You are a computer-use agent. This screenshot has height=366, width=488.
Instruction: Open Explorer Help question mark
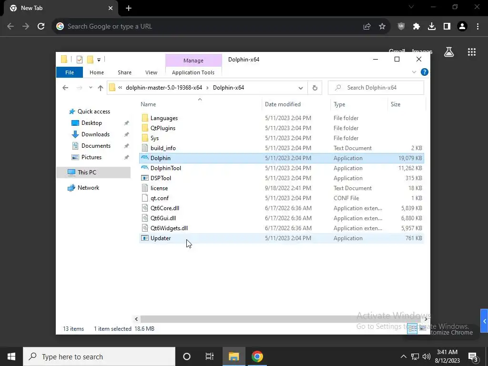(424, 72)
